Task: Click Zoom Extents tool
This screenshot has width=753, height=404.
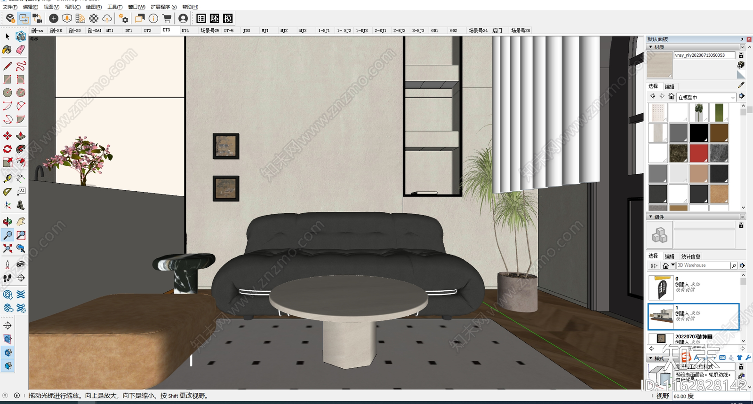Action: (x=7, y=248)
